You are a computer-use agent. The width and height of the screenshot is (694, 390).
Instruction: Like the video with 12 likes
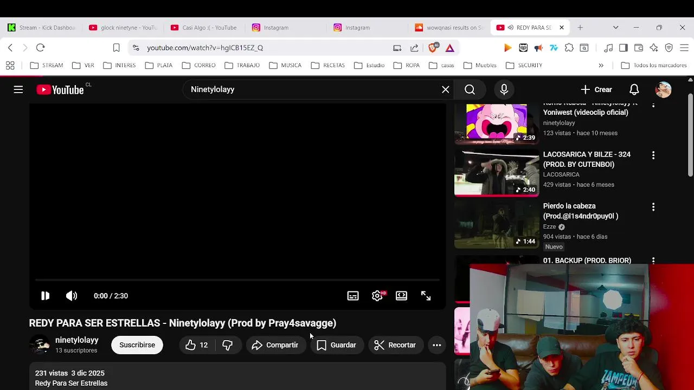pos(197,345)
